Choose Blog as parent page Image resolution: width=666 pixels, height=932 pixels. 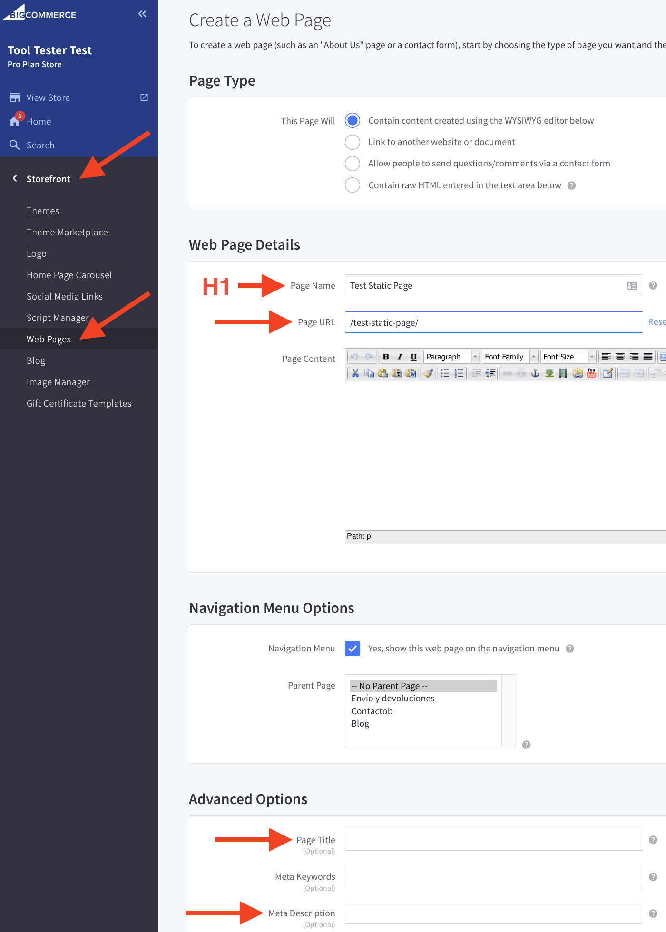360,723
